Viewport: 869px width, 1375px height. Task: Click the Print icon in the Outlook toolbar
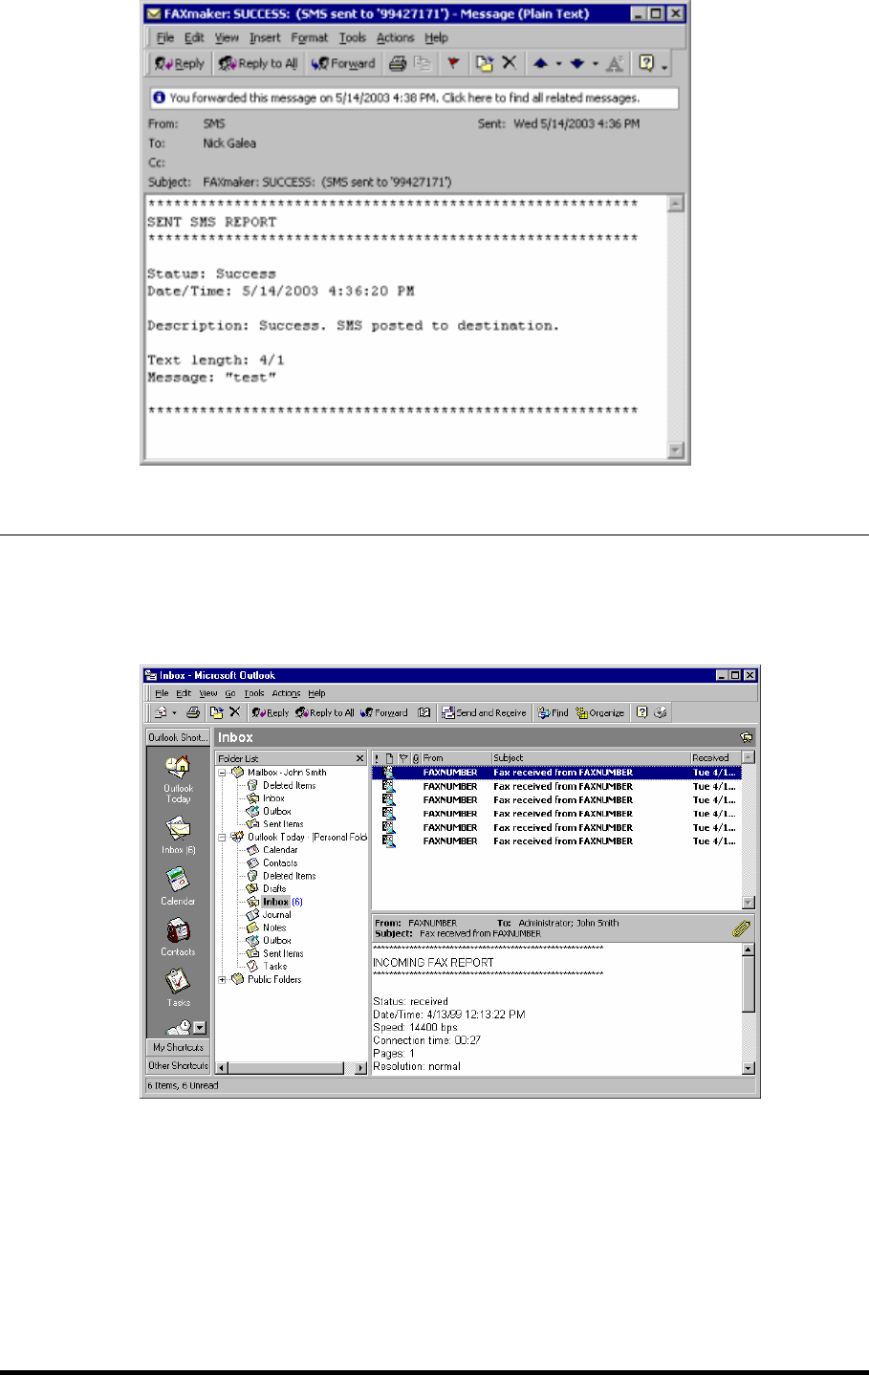click(193, 712)
